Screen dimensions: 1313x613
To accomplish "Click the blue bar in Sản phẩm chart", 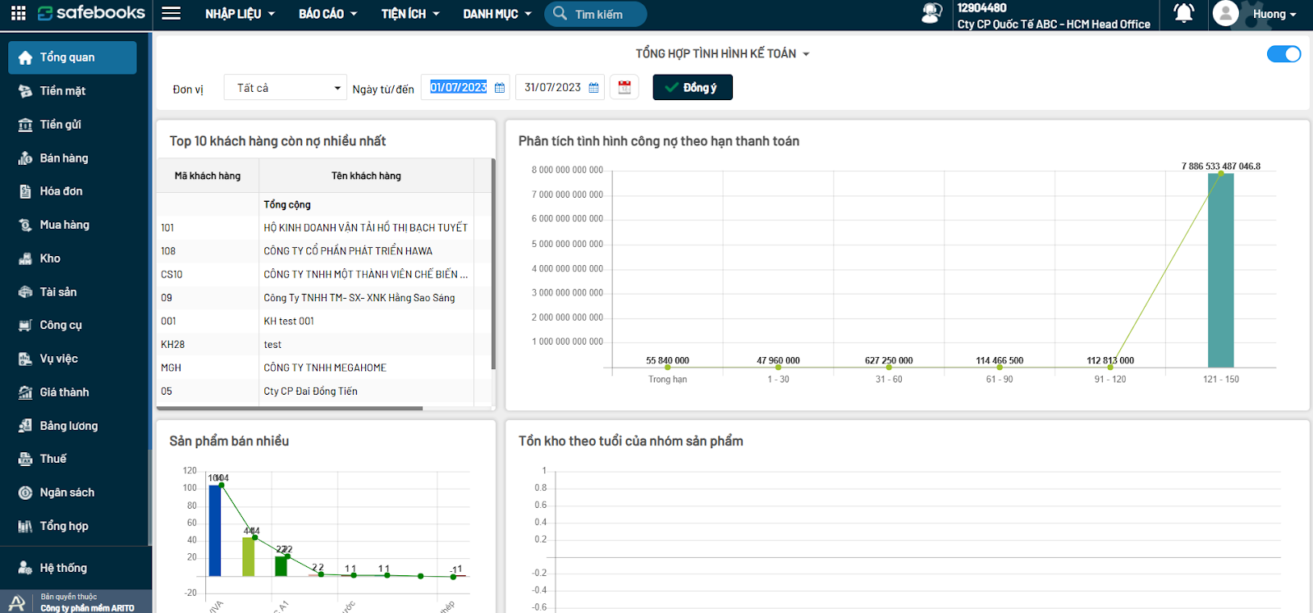I will 215,530.
